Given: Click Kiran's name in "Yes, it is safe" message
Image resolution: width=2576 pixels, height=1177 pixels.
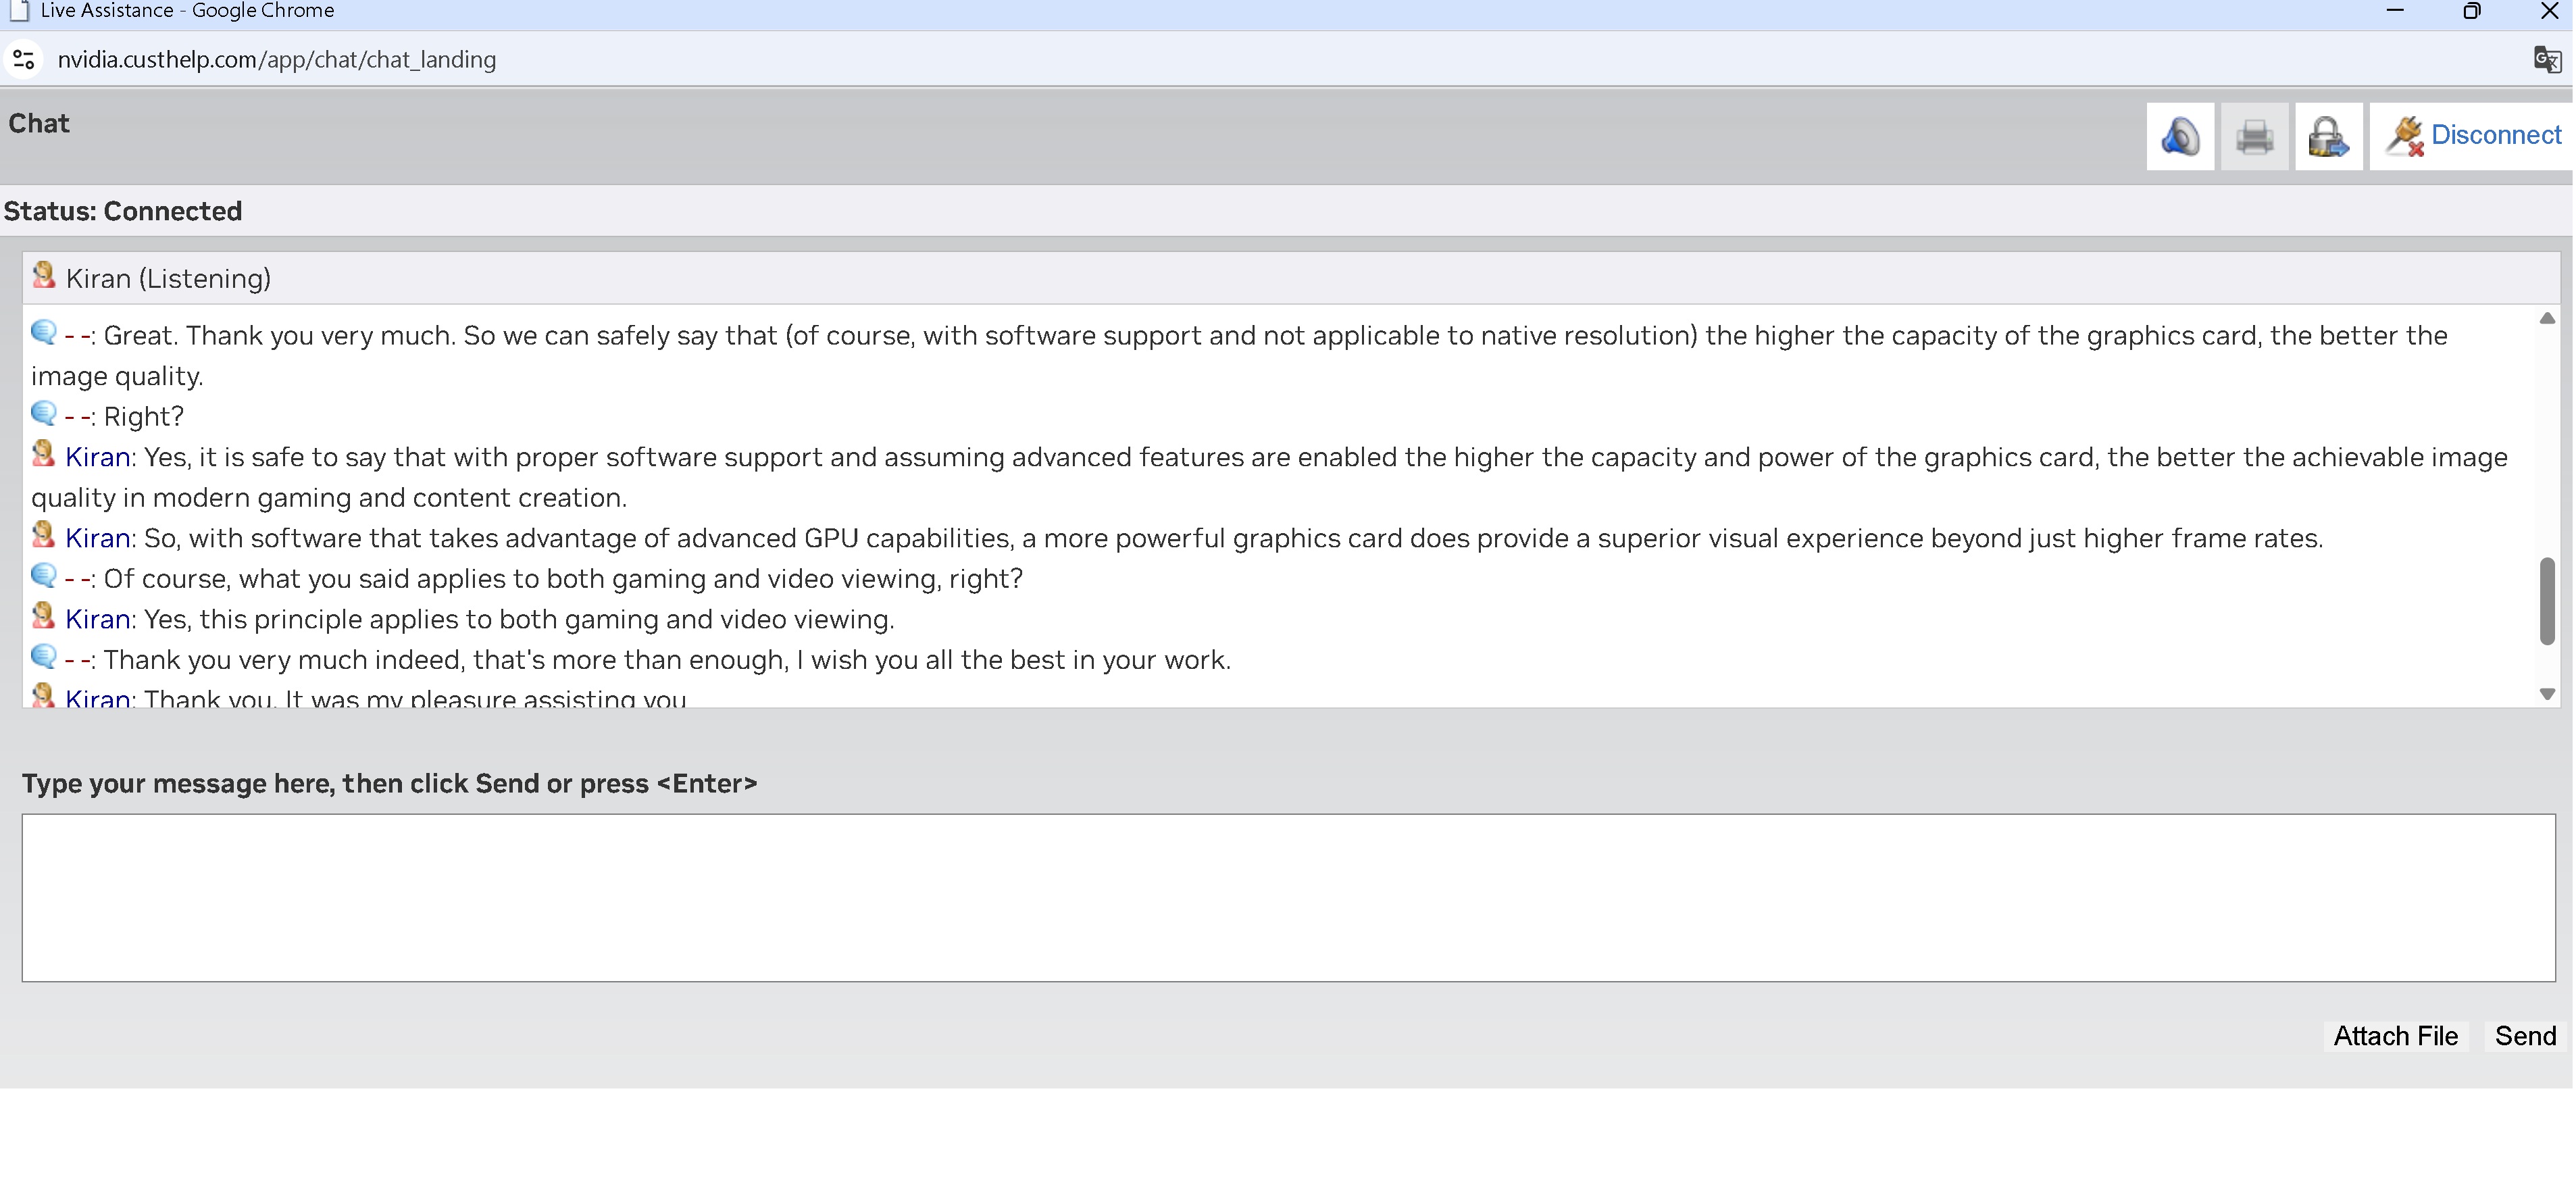Looking at the screenshot, I should 97,457.
